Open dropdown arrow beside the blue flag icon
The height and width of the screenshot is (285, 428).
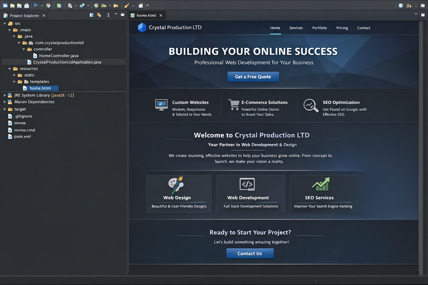42,6
